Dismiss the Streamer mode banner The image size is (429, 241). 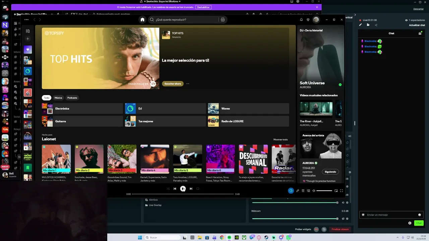tap(317, 7)
